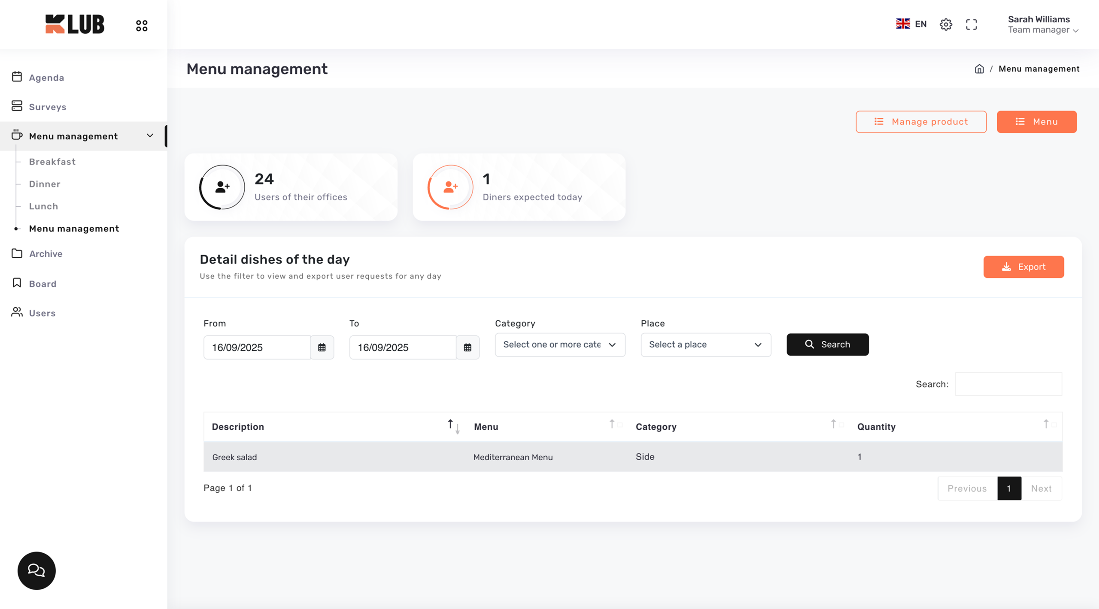Collapse the Menu management sidebar section
This screenshot has height=609, width=1099.
point(150,136)
